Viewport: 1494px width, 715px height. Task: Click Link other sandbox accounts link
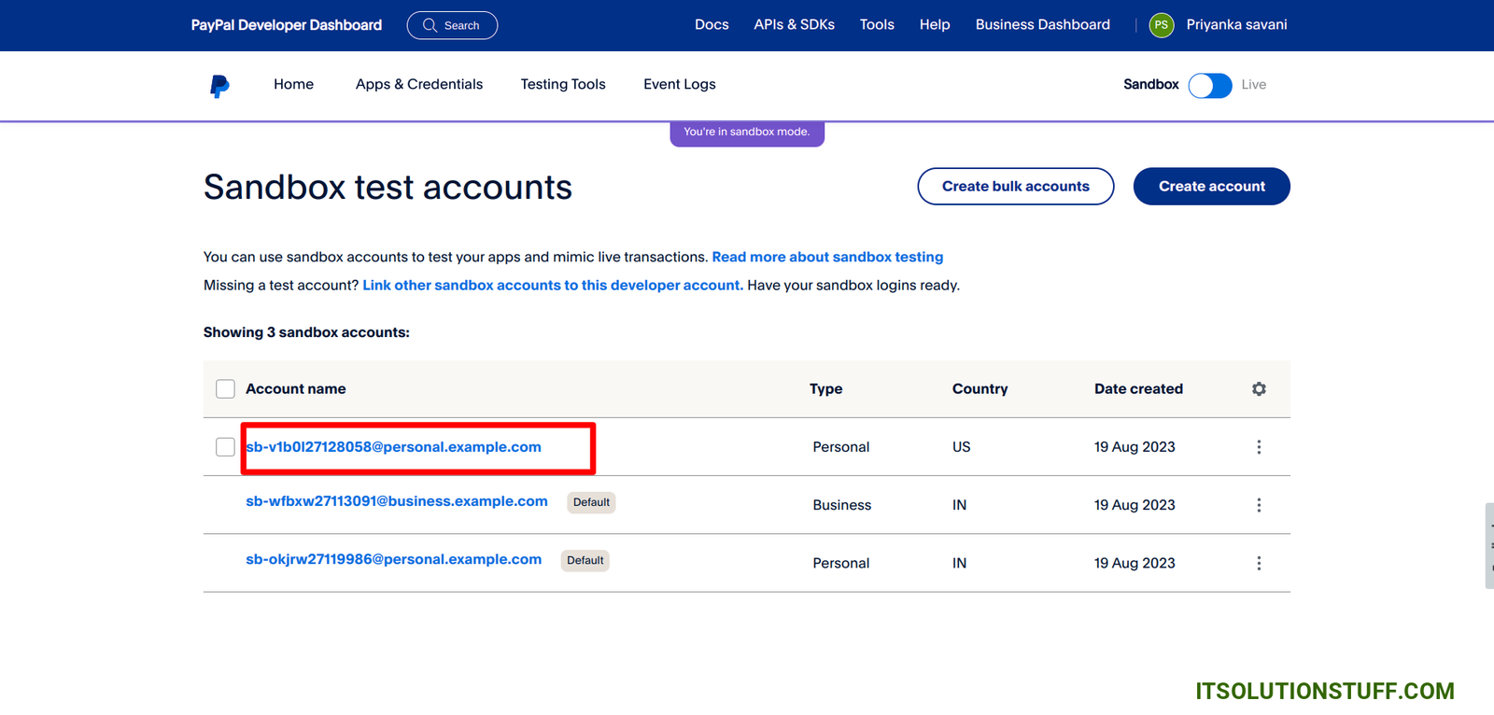[x=553, y=286]
